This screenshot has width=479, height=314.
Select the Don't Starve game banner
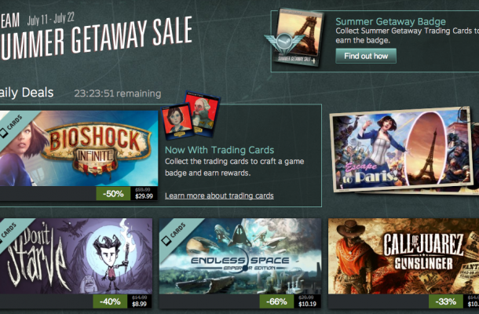click(x=76, y=256)
